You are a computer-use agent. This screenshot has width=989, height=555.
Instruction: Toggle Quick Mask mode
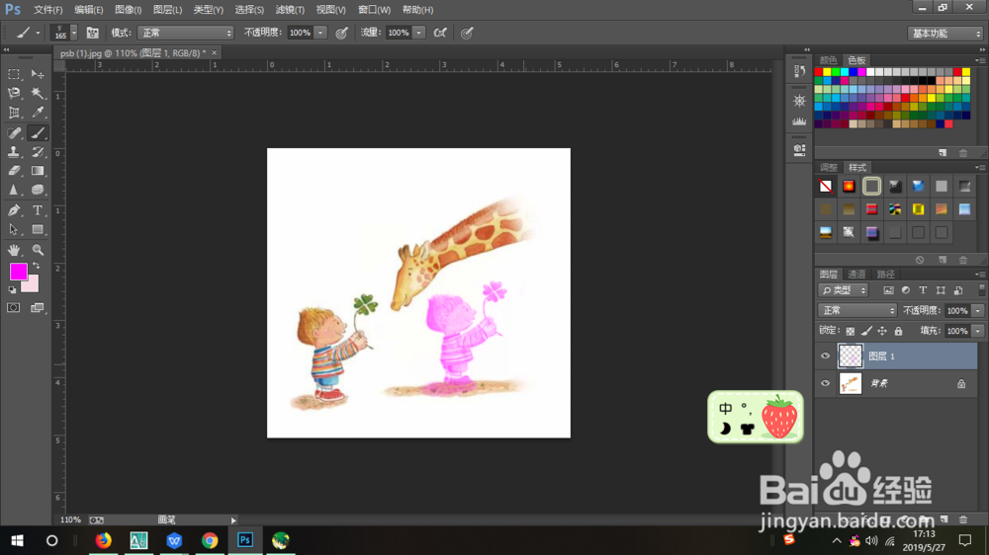tap(13, 308)
